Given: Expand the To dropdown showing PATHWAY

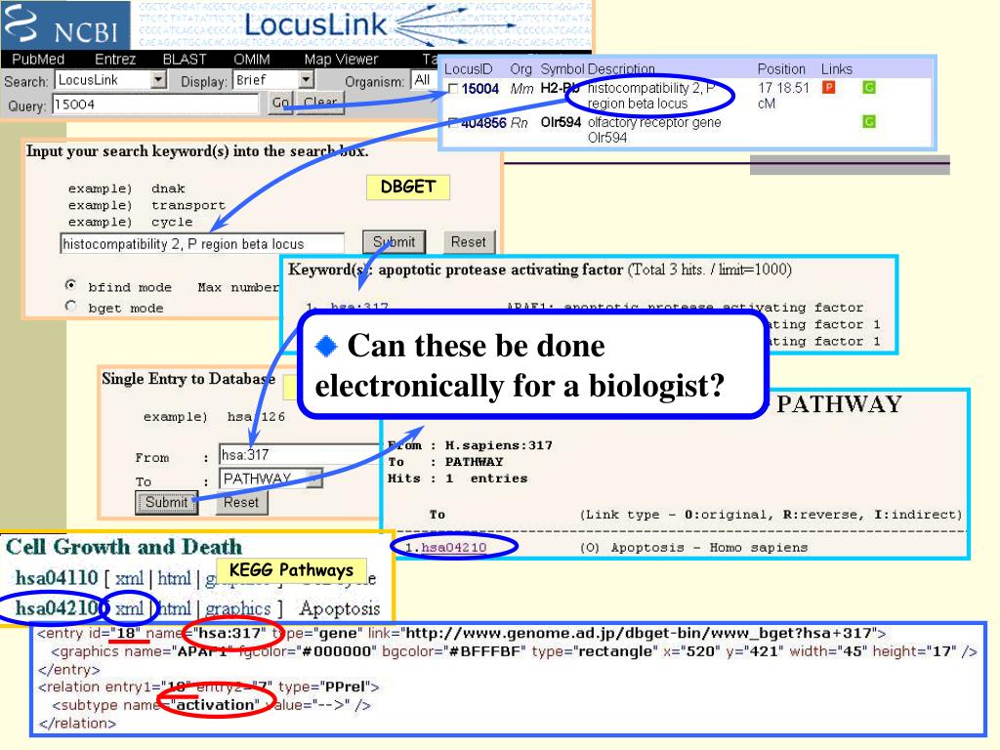Looking at the screenshot, I should click(271, 479).
